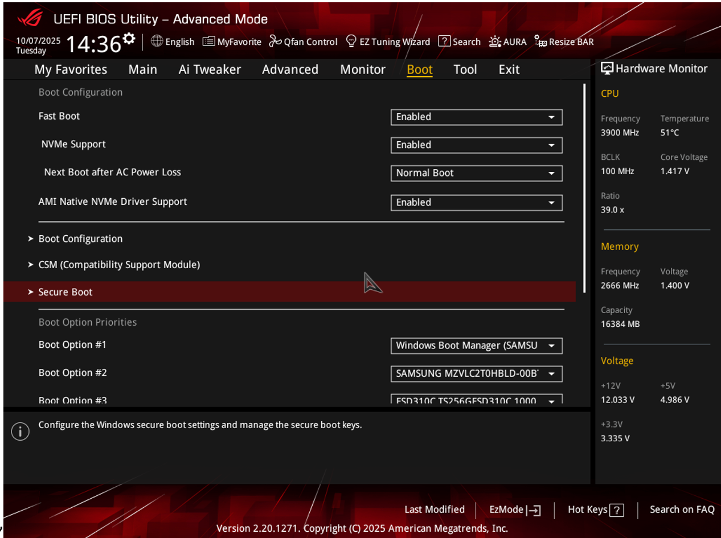Image resolution: width=721 pixels, height=538 pixels.
Task: Click the vertical scrollbar of settings list
Action: point(584,182)
